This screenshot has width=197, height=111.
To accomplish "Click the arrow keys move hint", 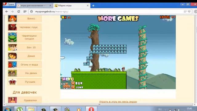I will (66, 86).
